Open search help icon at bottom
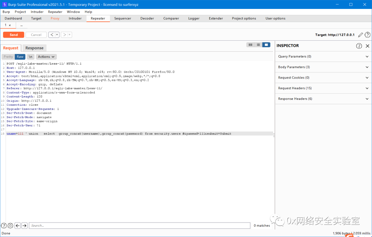This screenshot has width=372, height=237. coord(4,225)
